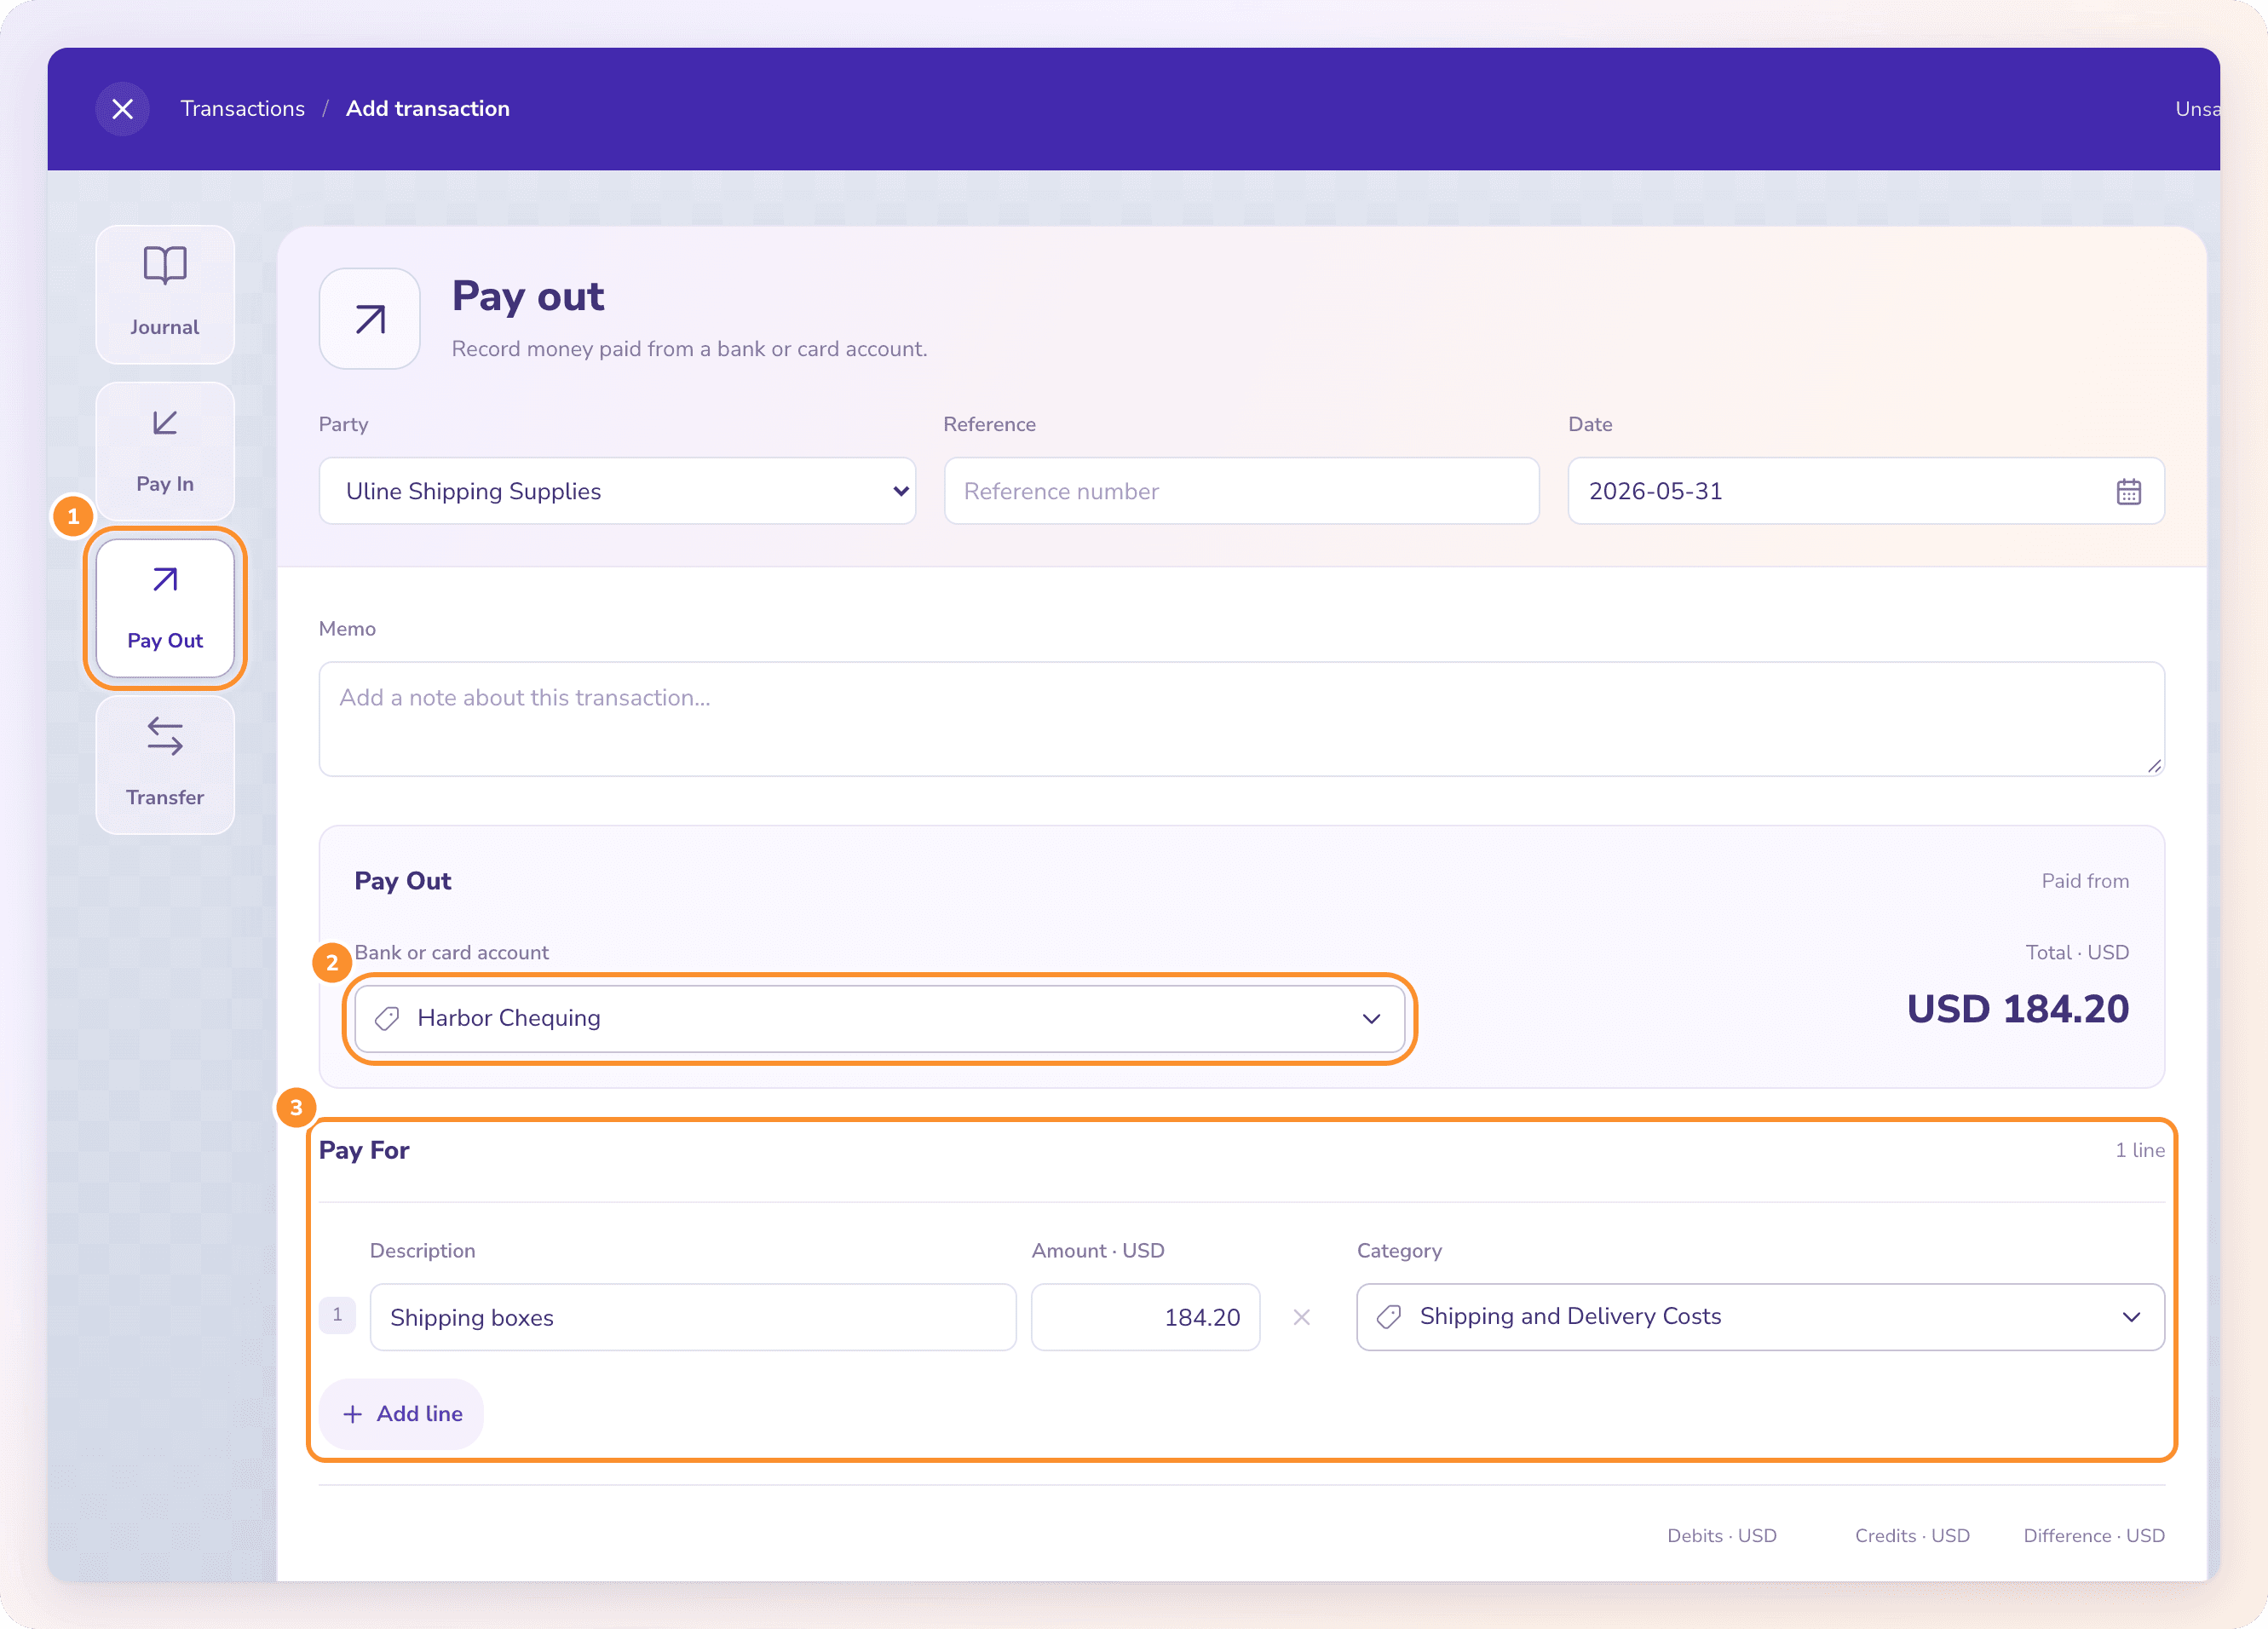
Task: Click the 'Credits · USD' label
Action: click(1911, 1535)
